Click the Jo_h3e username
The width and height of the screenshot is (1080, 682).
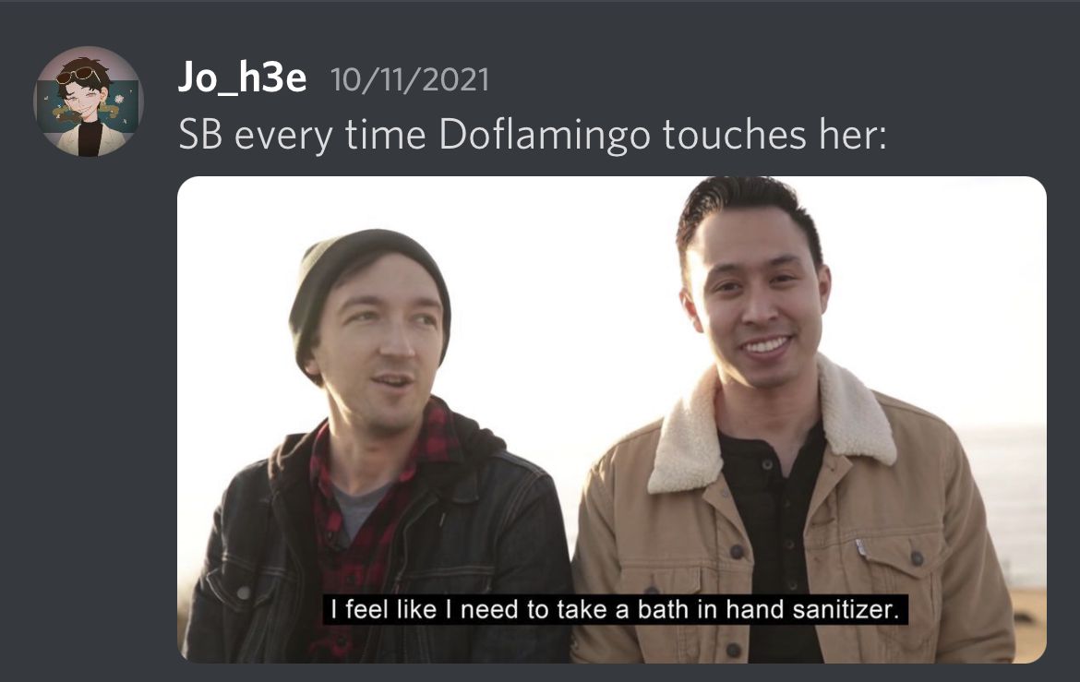pyautogui.click(x=243, y=78)
